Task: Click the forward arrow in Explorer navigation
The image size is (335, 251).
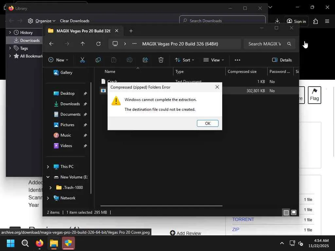Action: [x=67, y=44]
